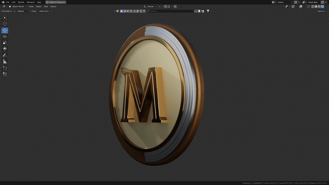
Task: Pin the Scene with the pin icon
Action: (x=292, y=2)
